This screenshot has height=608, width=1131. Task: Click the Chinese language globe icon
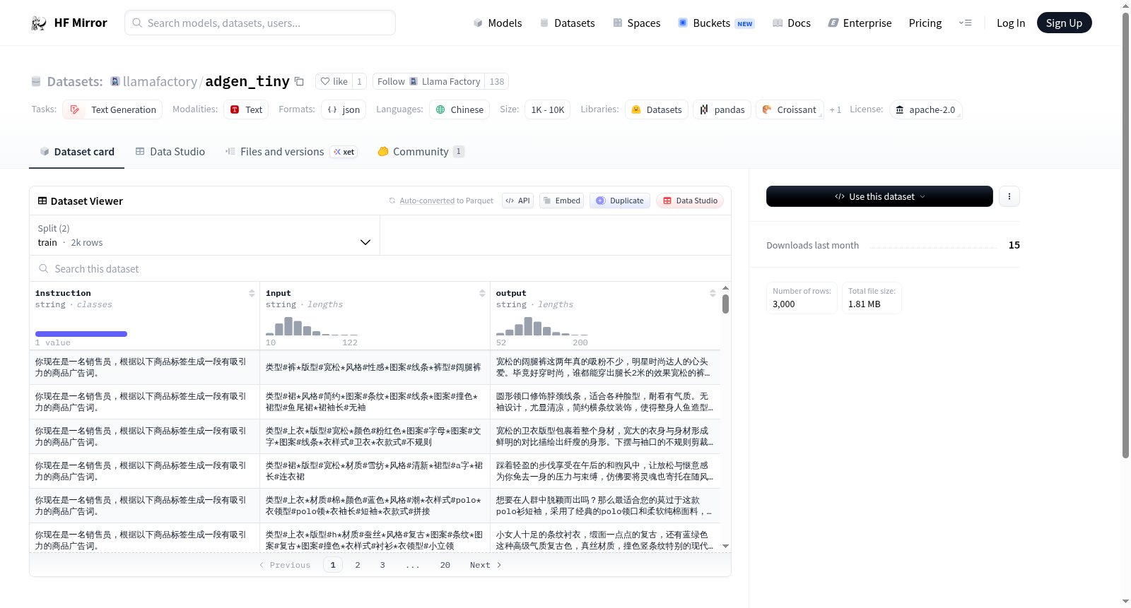click(440, 109)
